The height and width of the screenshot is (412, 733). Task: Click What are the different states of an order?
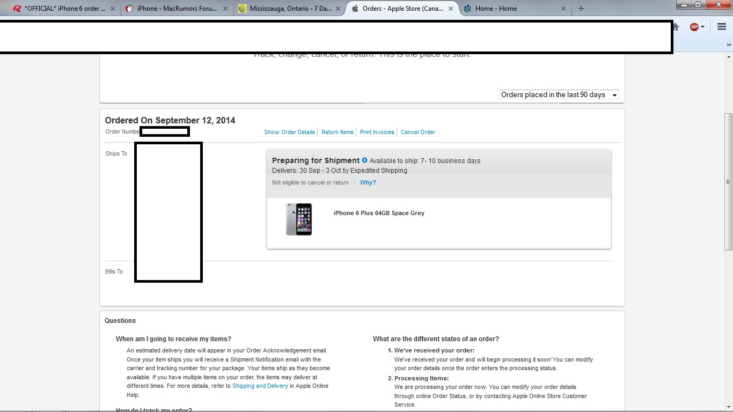(x=436, y=339)
